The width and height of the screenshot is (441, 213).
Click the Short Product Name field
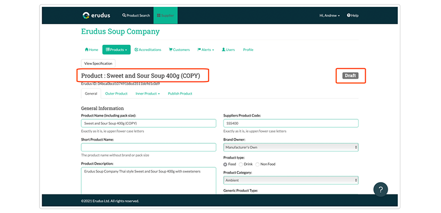149,148
